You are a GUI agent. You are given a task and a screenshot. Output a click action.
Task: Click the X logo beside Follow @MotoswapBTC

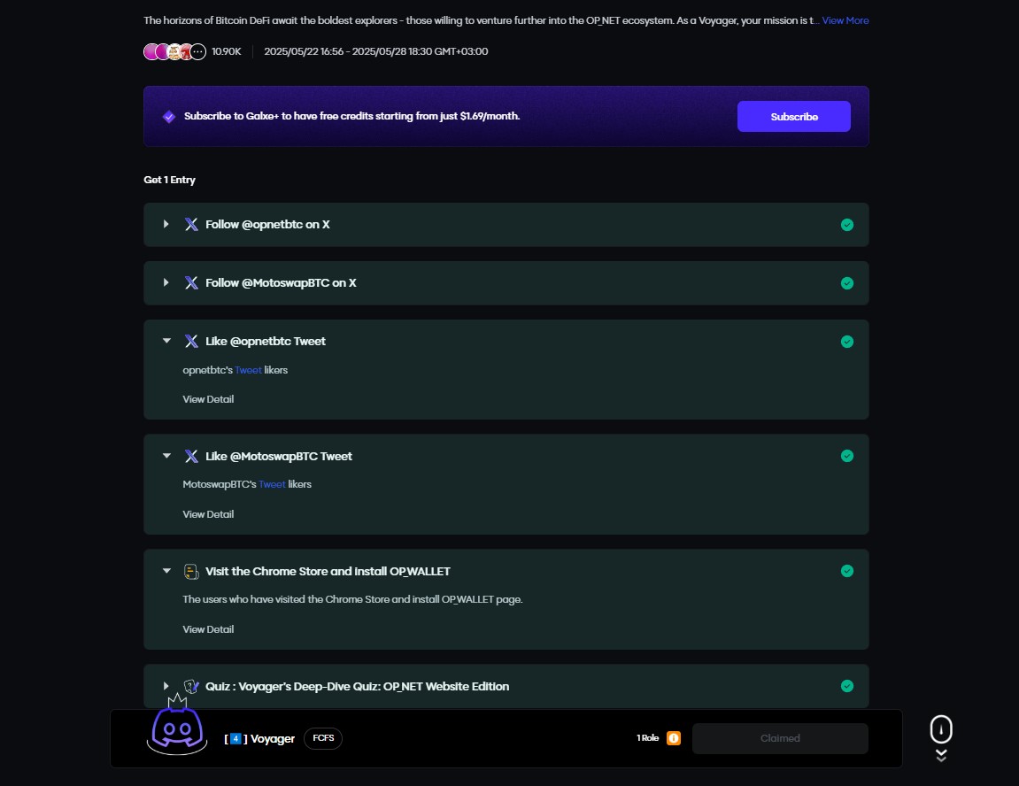click(x=191, y=283)
